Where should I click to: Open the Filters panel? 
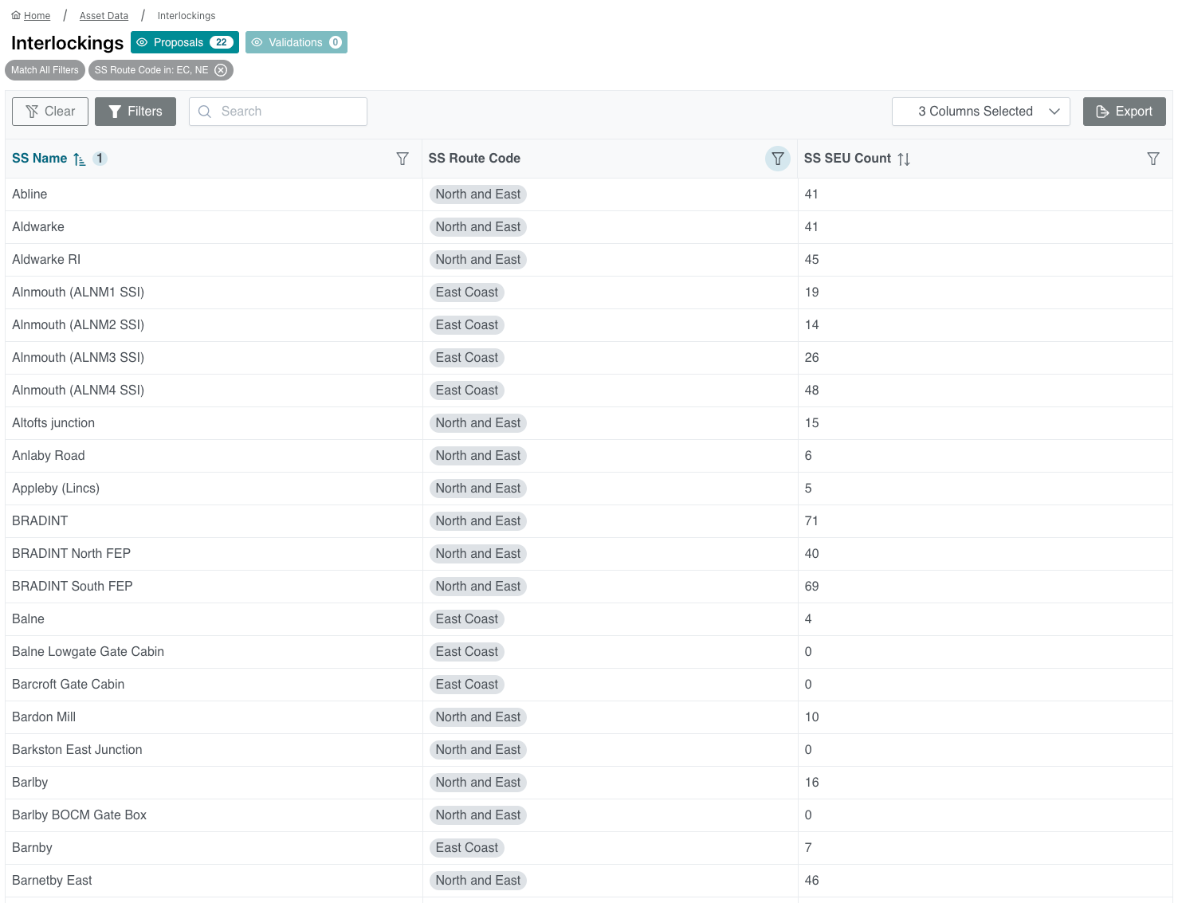click(135, 112)
